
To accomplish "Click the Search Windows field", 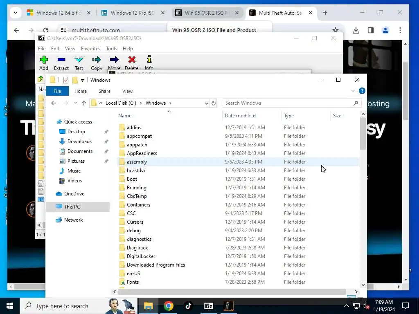I will point(291,103).
